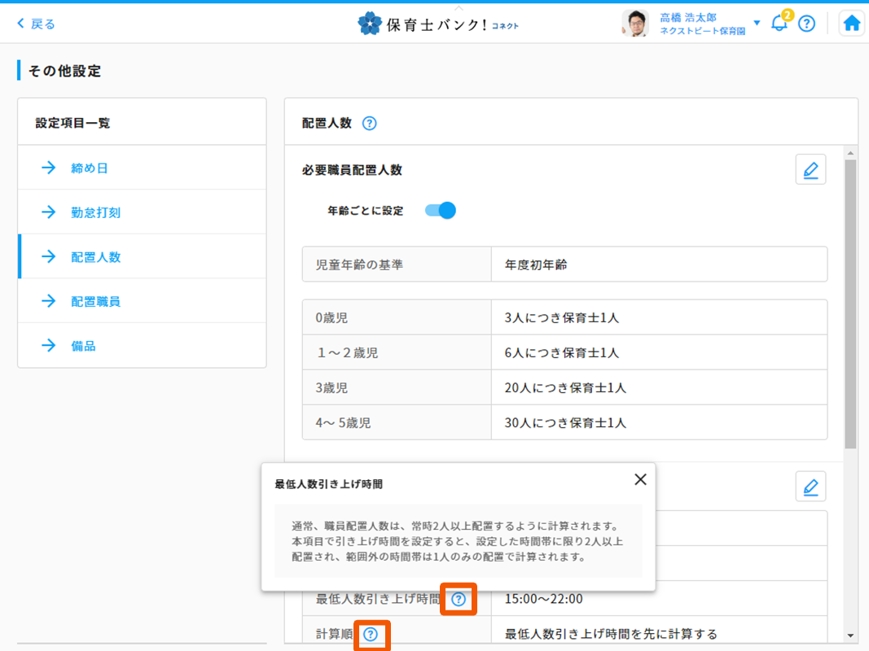Screen dimensions: 869x651
Task: Click the home icon in header
Action: [852, 24]
